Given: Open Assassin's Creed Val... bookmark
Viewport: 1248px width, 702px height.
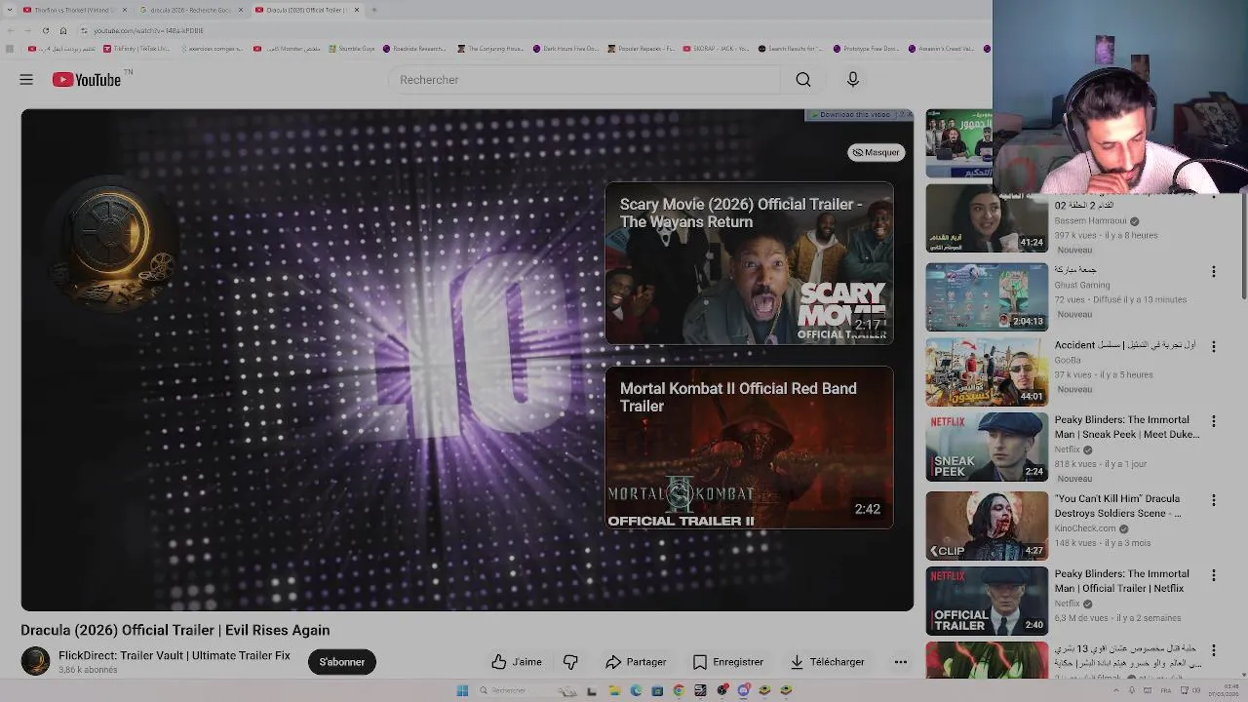Looking at the screenshot, I should coord(941,48).
